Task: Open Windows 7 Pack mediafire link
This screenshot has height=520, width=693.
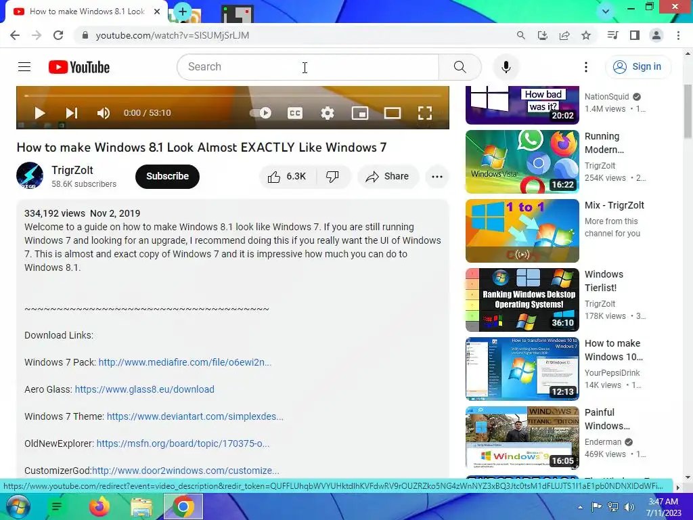Action: coord(185,362)
